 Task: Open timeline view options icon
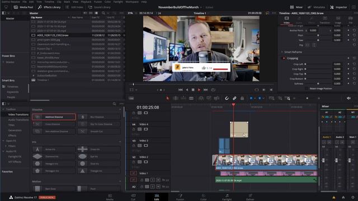[x=131, y=98]
